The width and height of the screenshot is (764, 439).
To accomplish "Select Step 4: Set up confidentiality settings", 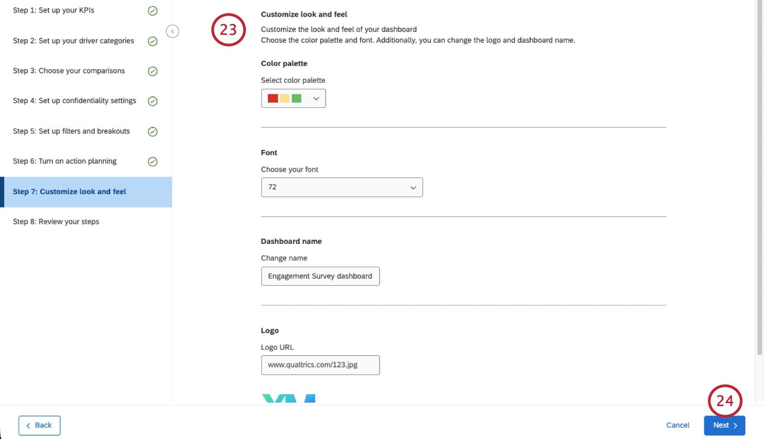I will point(74,101).
